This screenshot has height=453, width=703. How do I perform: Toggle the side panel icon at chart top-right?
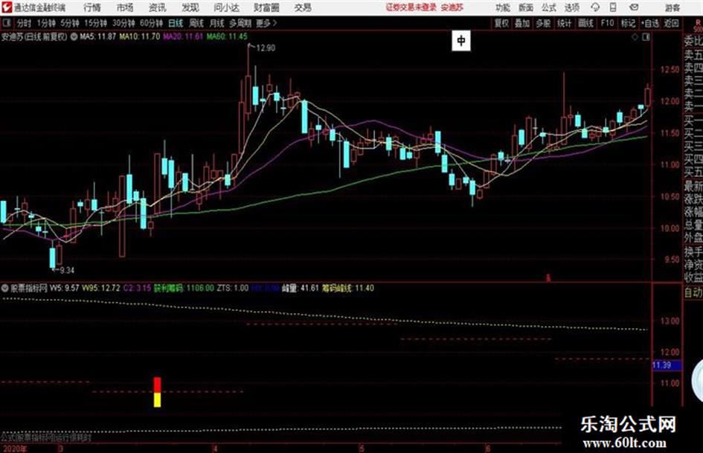pyautogui.click(x=646, y=37)
